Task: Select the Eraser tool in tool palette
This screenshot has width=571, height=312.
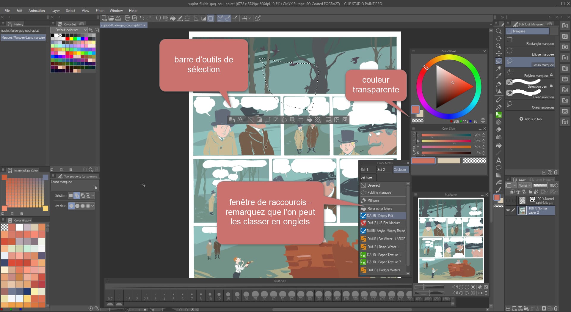Action: pos(499,130)
